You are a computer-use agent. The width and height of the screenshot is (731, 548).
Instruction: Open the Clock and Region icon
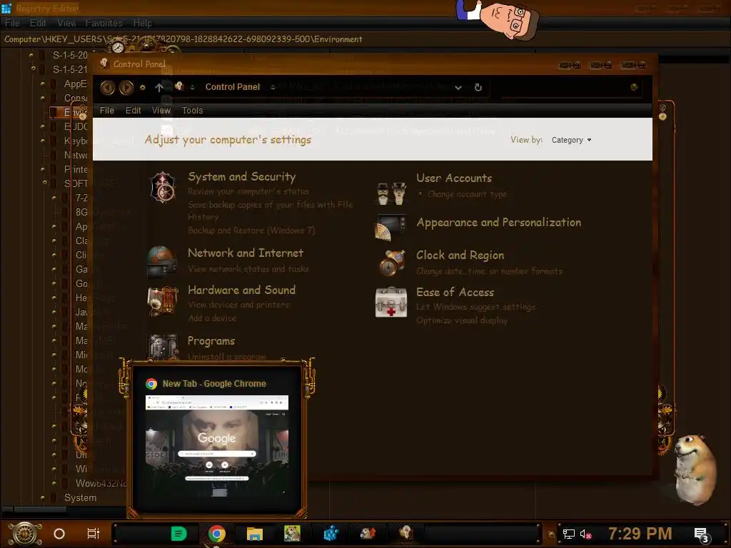click(x=391, y=263)
